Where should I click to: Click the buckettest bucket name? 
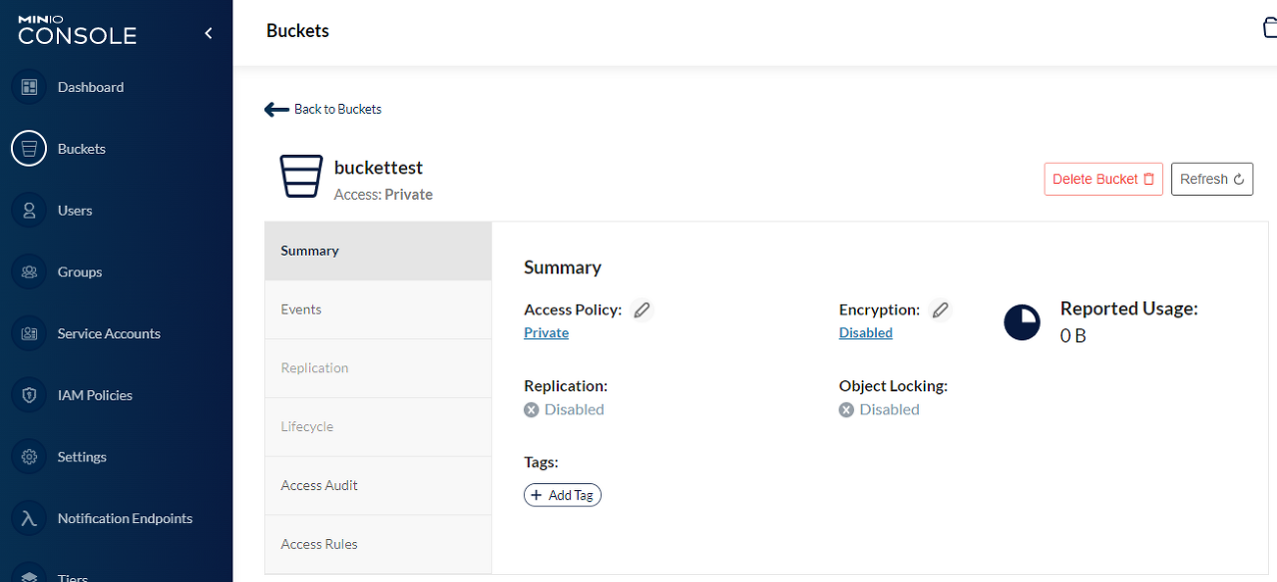click(379, 168)
